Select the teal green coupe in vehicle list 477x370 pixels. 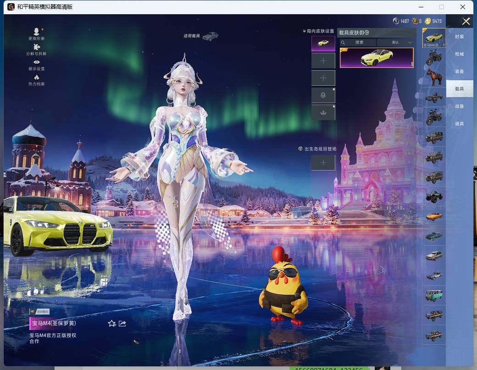tap(434, 236)
